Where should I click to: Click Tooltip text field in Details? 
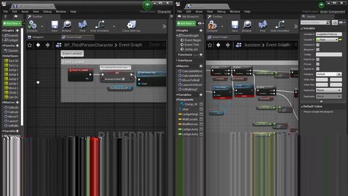(x=329, y=54)
